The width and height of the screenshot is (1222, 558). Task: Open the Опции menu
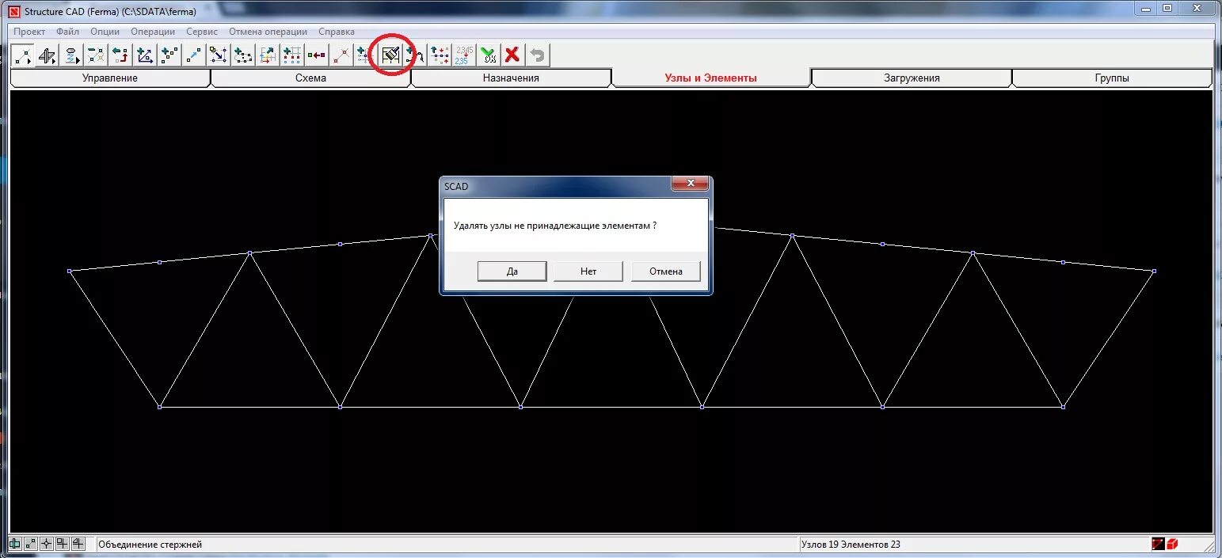(x=105, y=32)
